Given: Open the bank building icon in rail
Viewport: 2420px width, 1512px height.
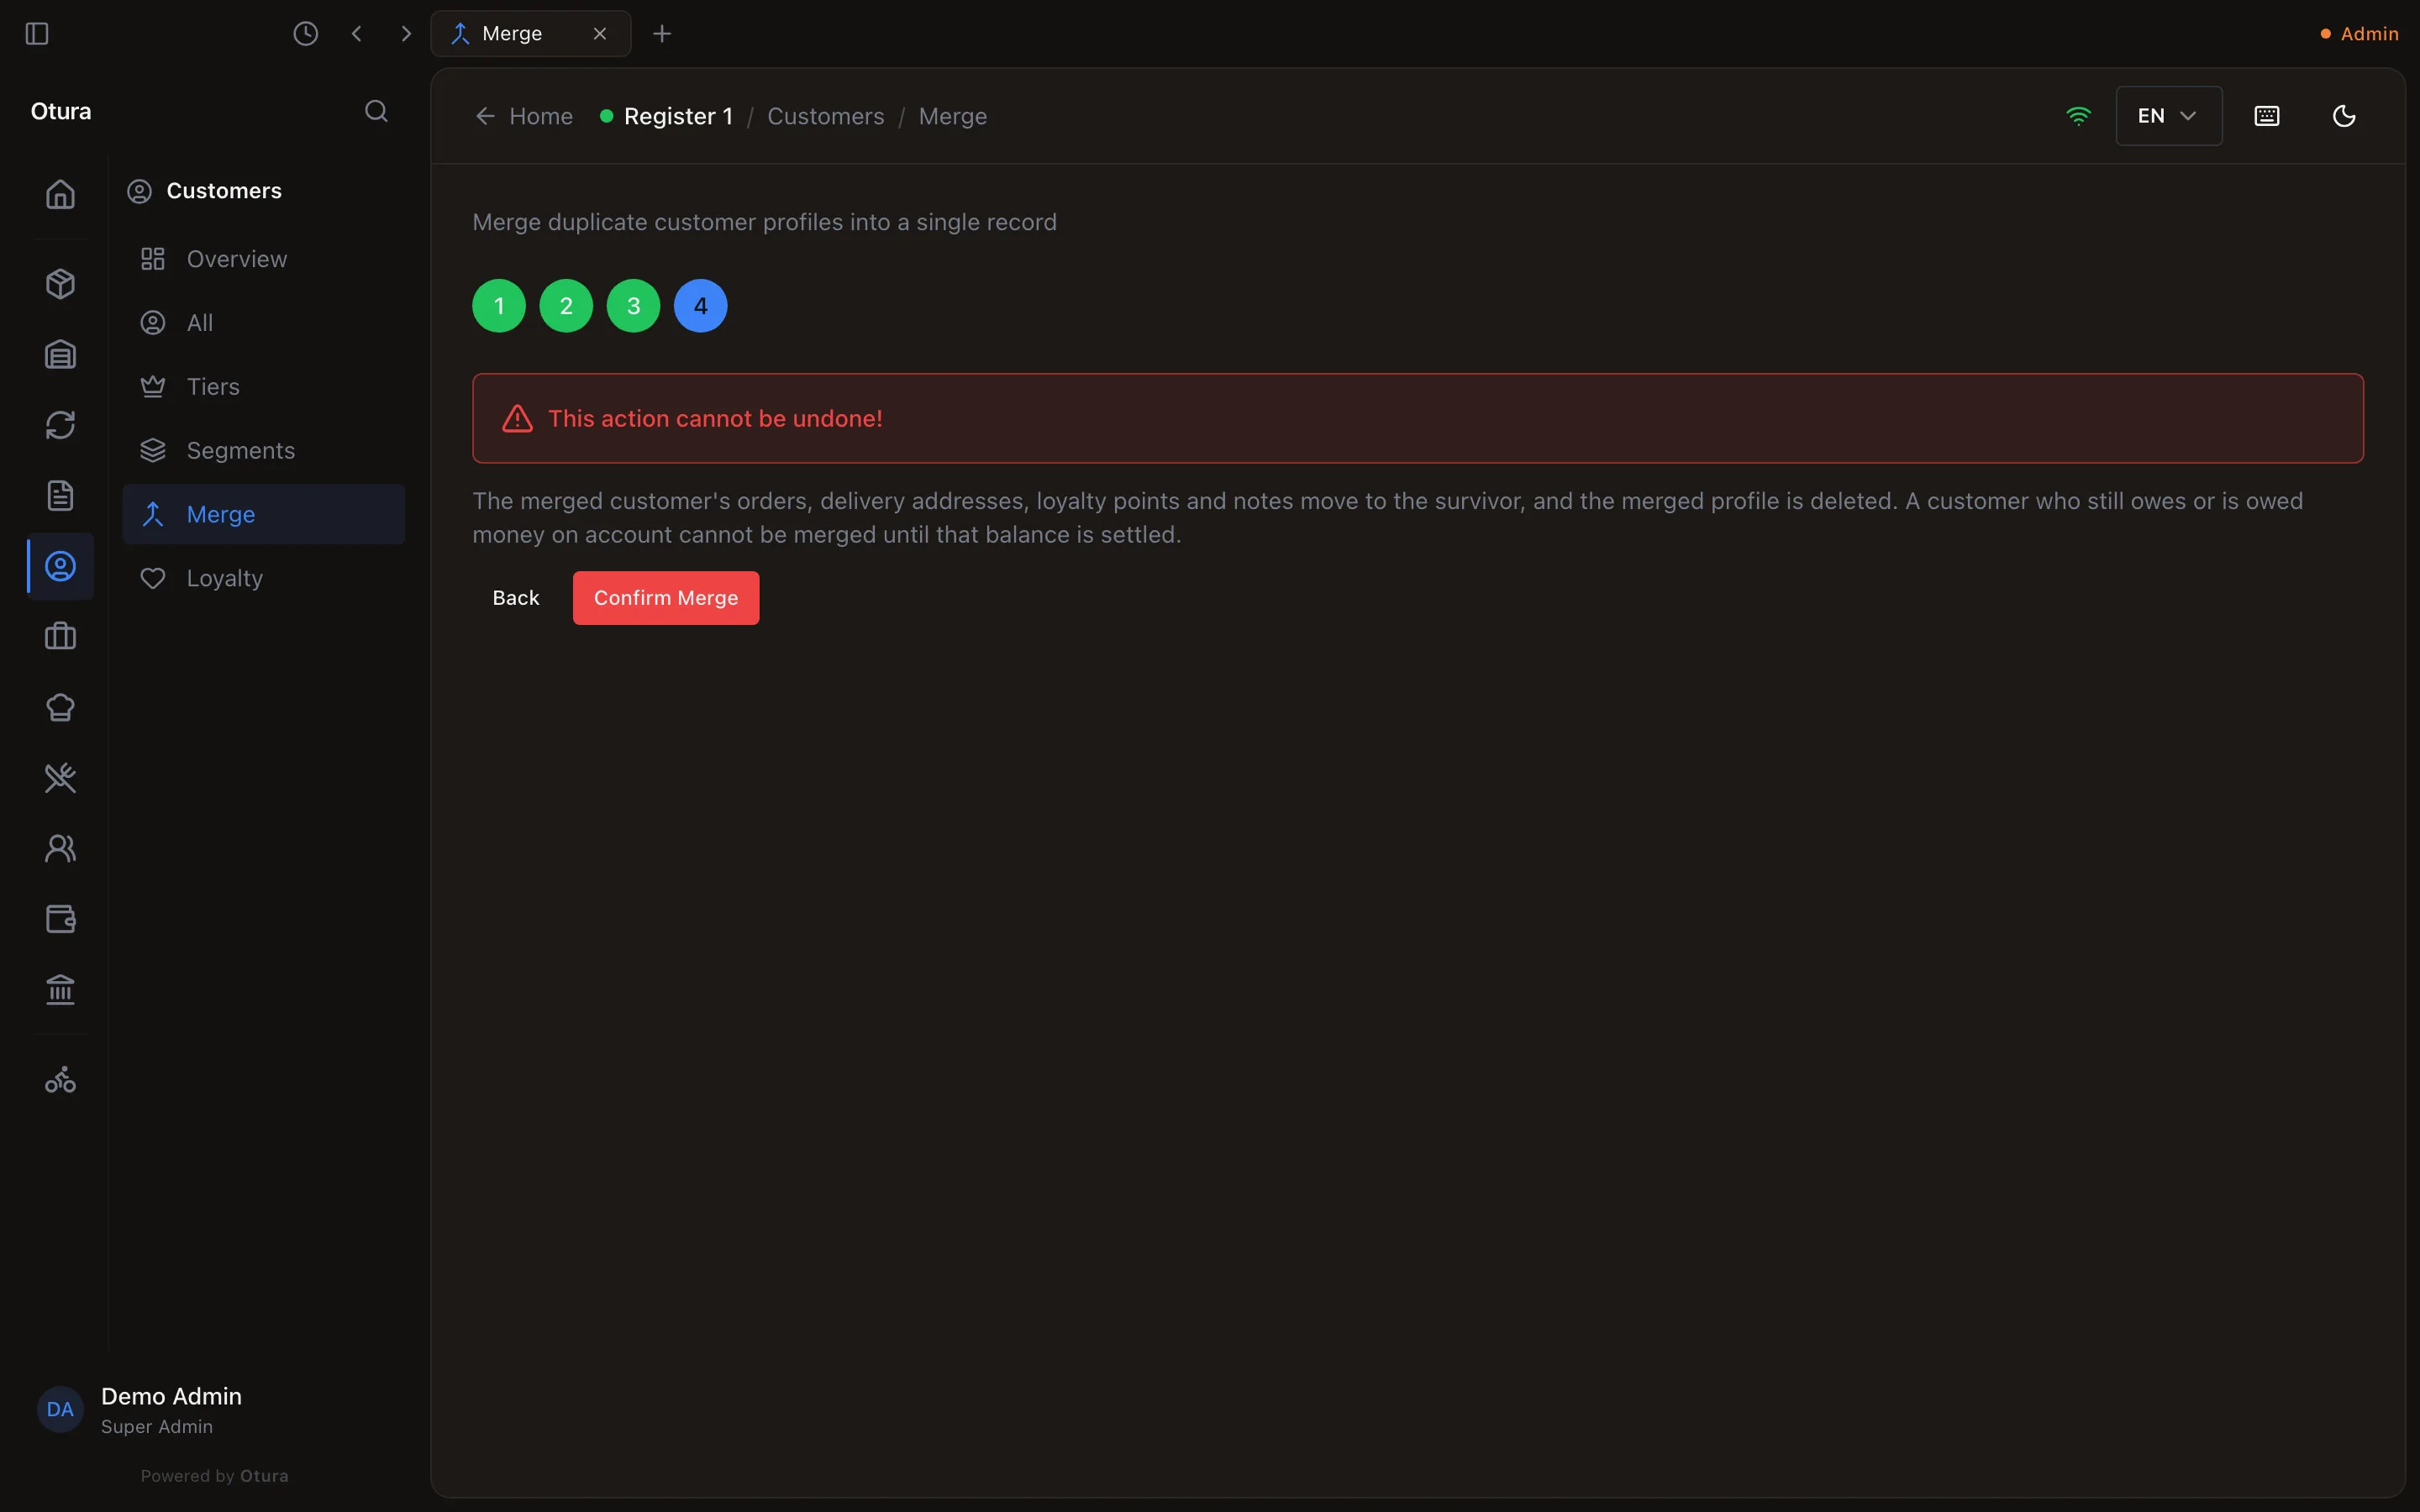Looking at the screenshot, I should click(x=61, y=990).
